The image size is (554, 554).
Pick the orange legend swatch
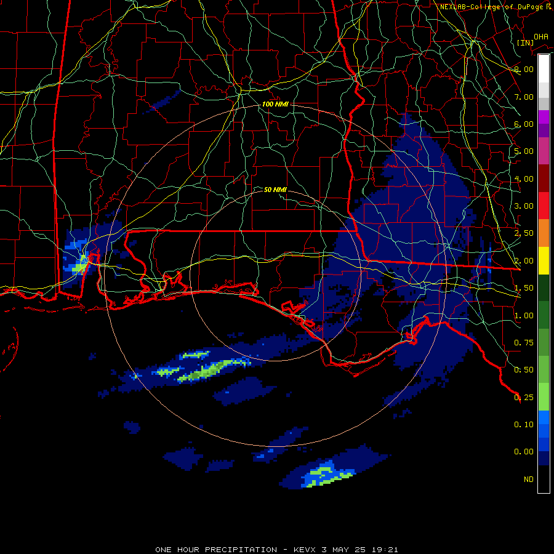(544, 233)
